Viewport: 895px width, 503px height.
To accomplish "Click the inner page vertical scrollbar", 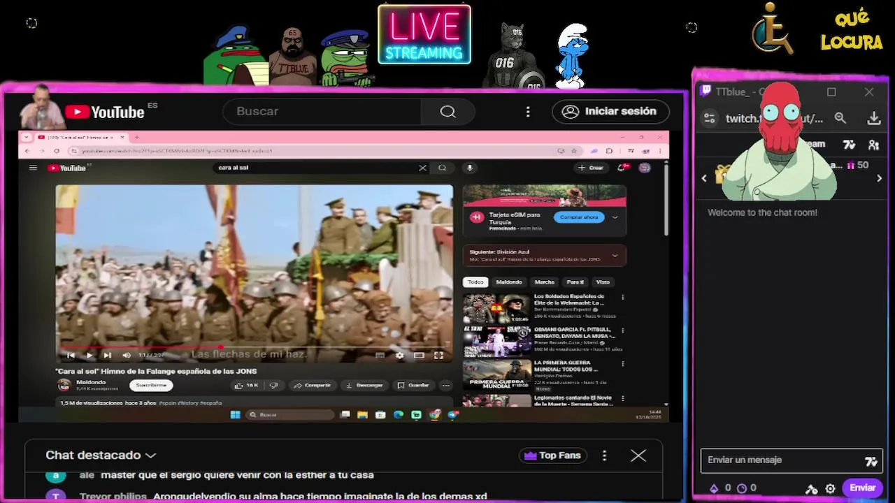I will 666,201.
